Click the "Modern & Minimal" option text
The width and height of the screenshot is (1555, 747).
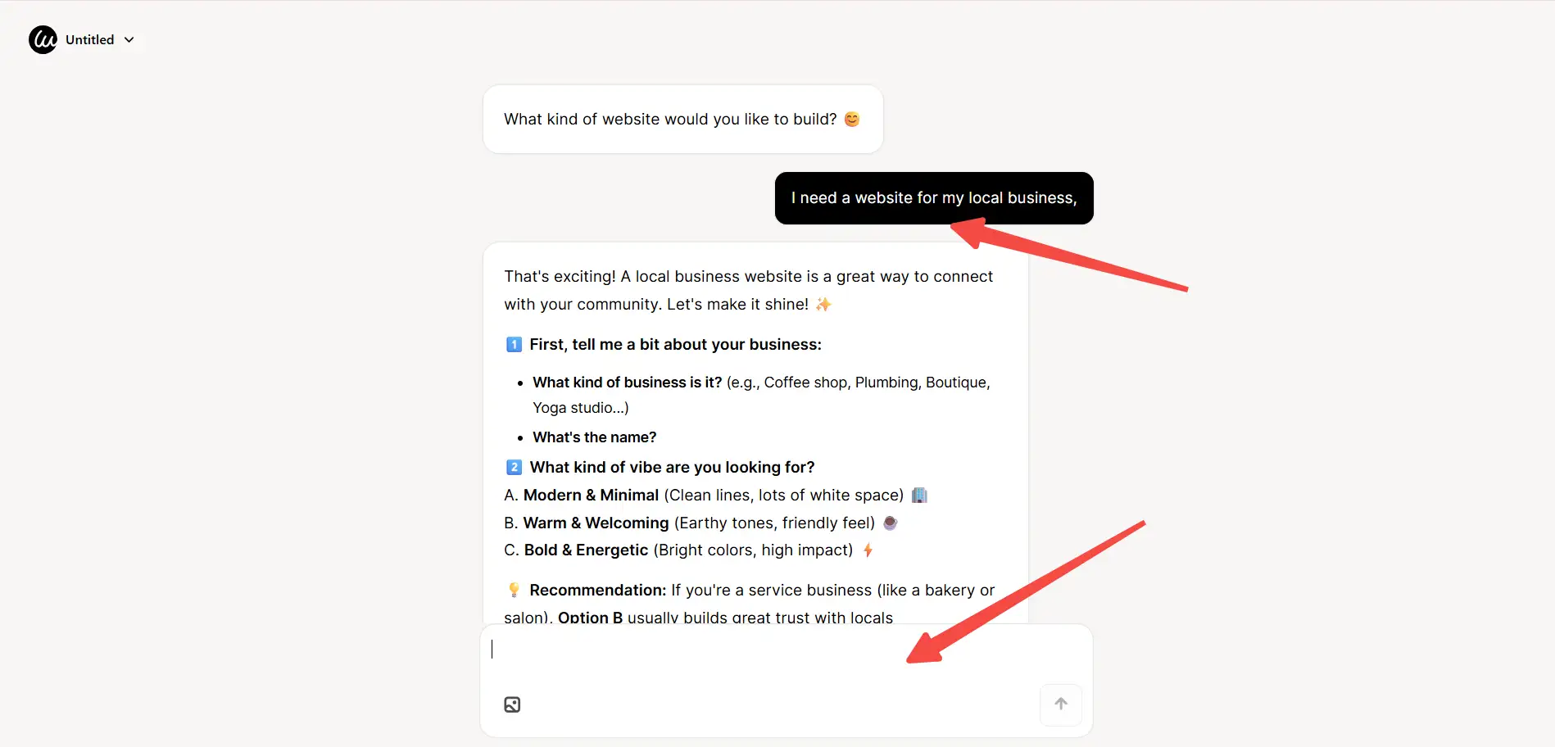click(x=591, y=496)
